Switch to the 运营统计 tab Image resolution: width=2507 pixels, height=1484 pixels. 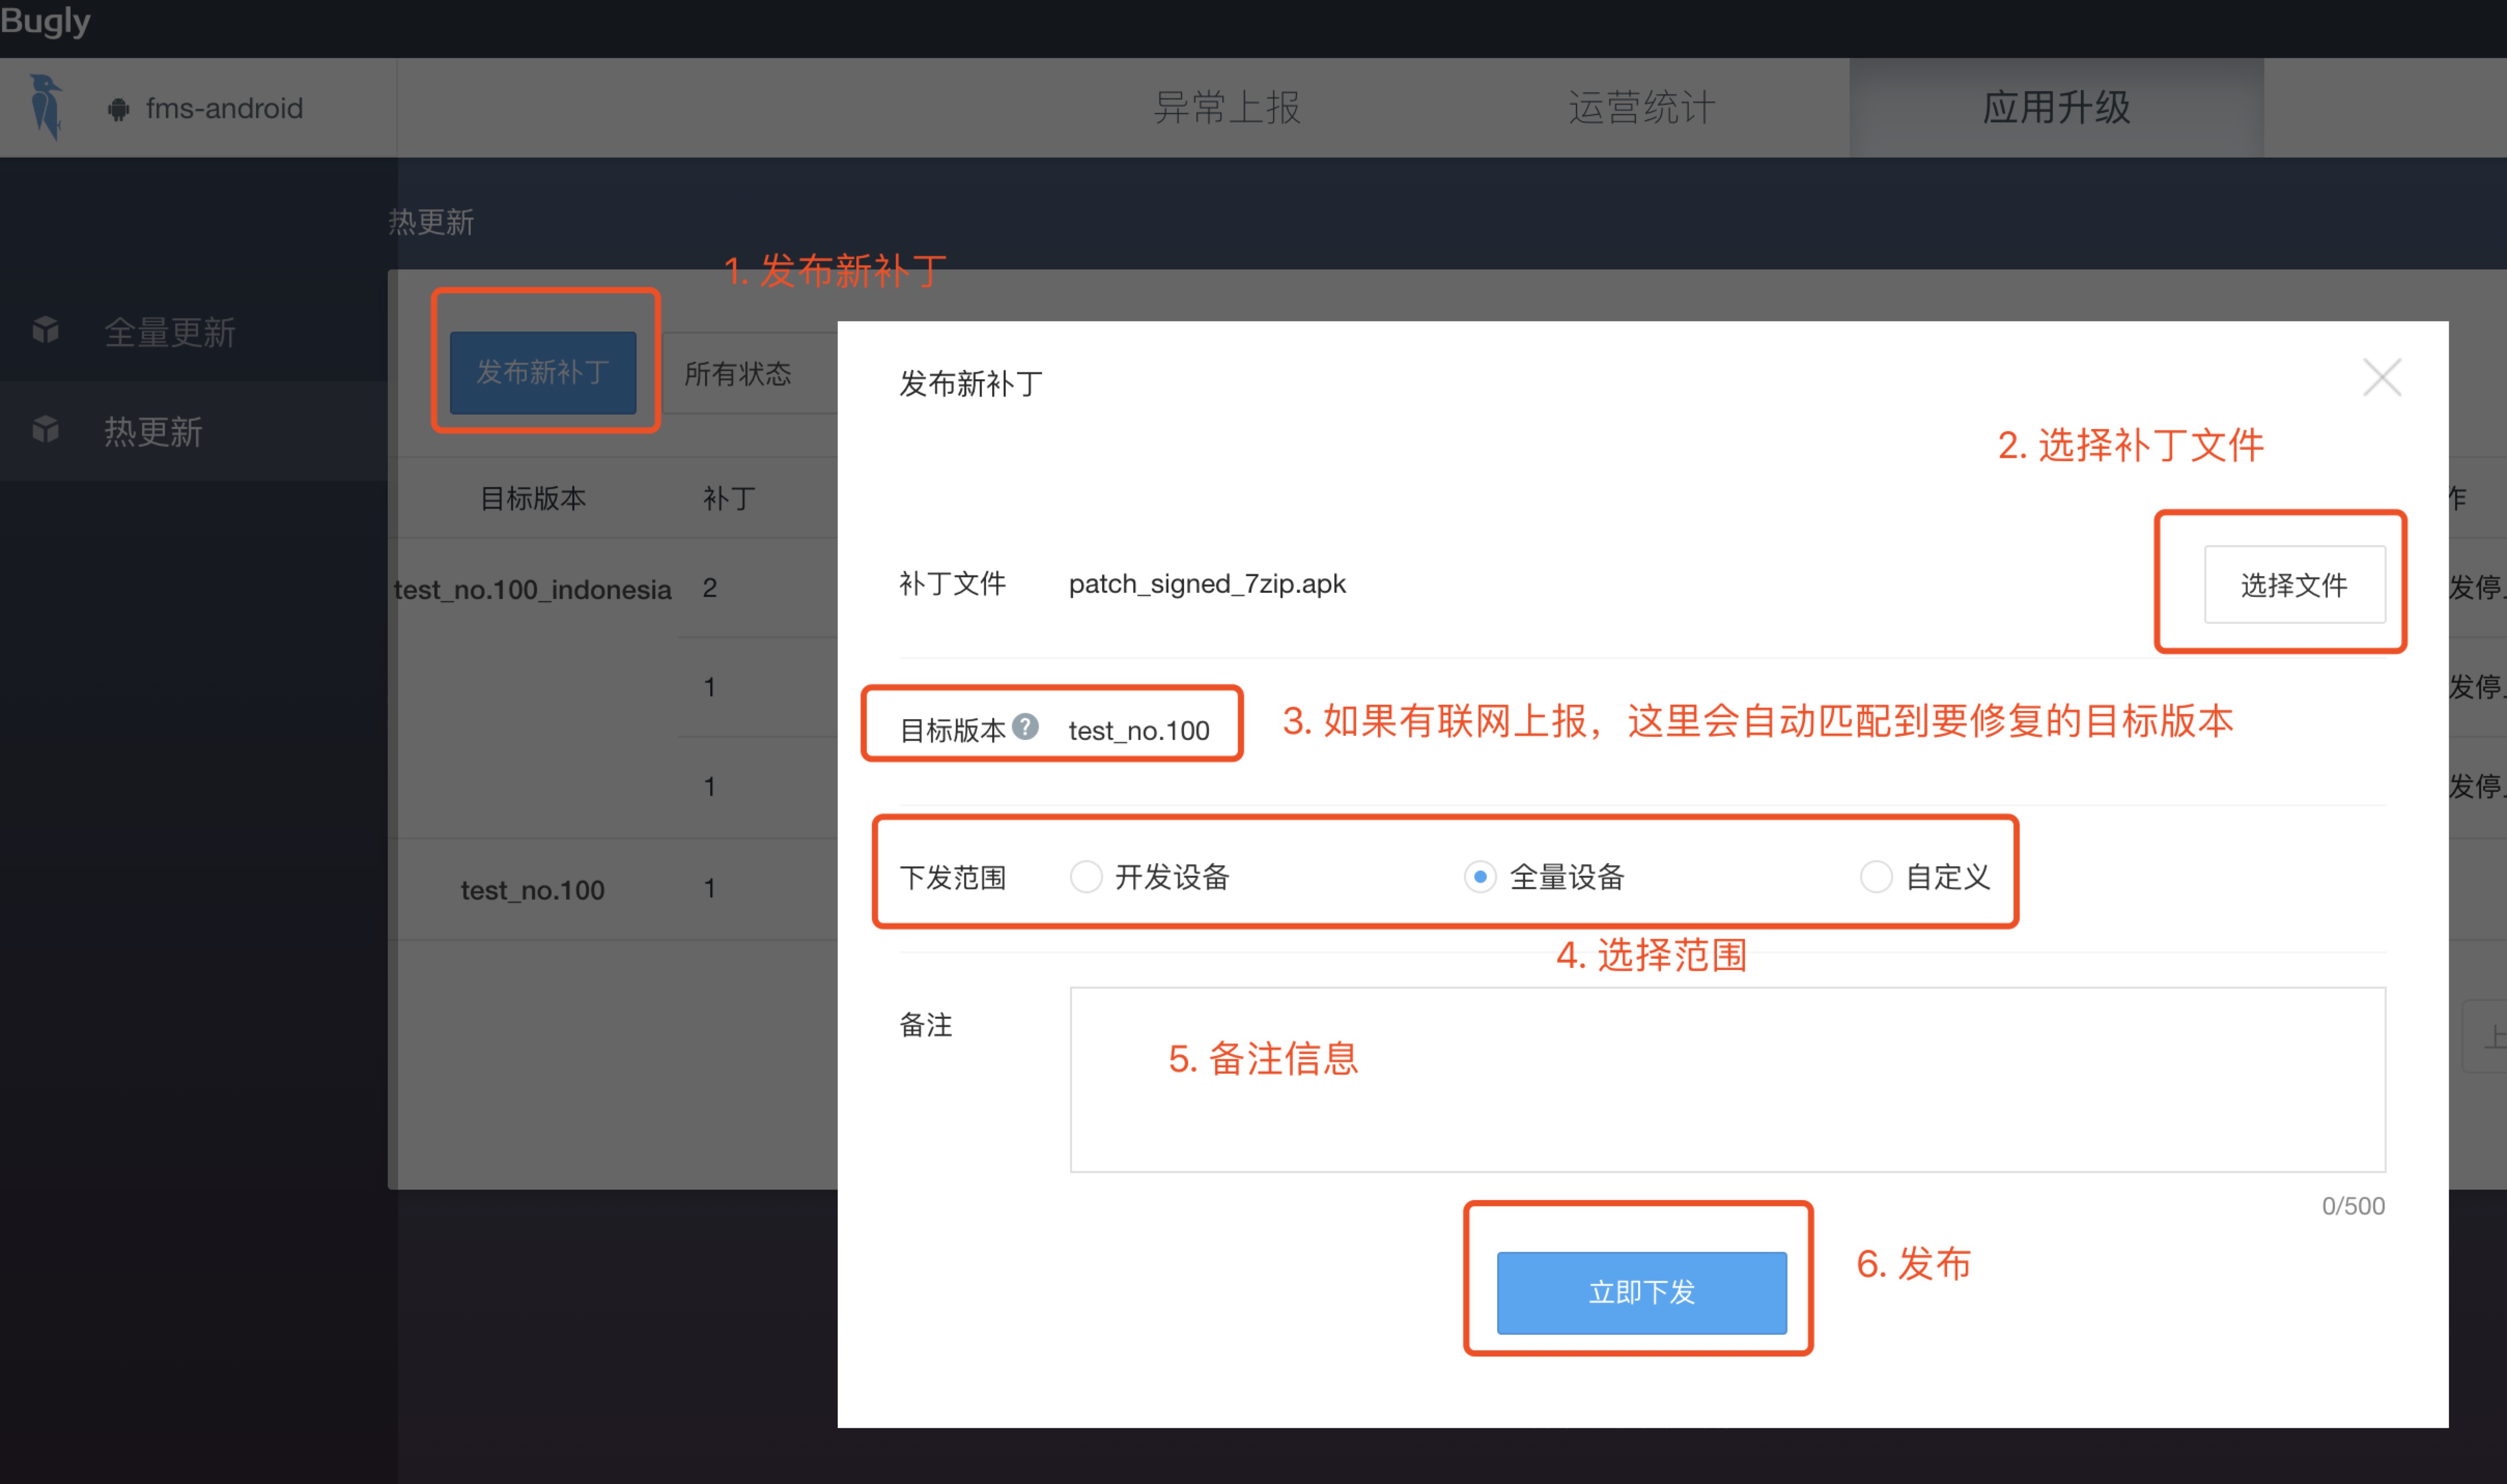1642,107
